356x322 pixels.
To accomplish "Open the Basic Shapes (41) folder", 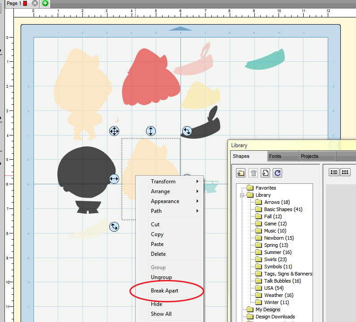I will (283, 209).
